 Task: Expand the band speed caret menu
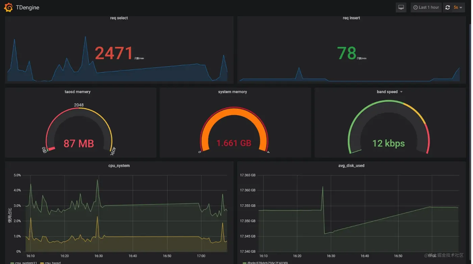(x=401, y=92)
